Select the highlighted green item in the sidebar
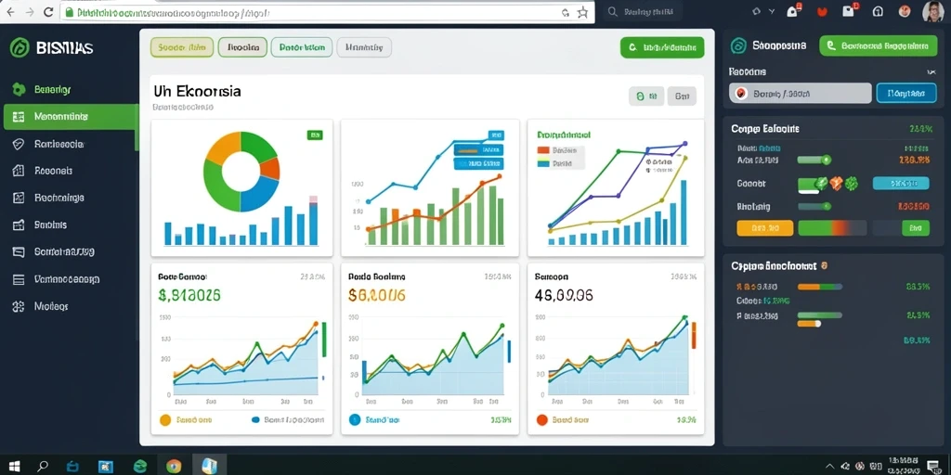The width and height of the screenshot is (951, 475). [71, 116]
